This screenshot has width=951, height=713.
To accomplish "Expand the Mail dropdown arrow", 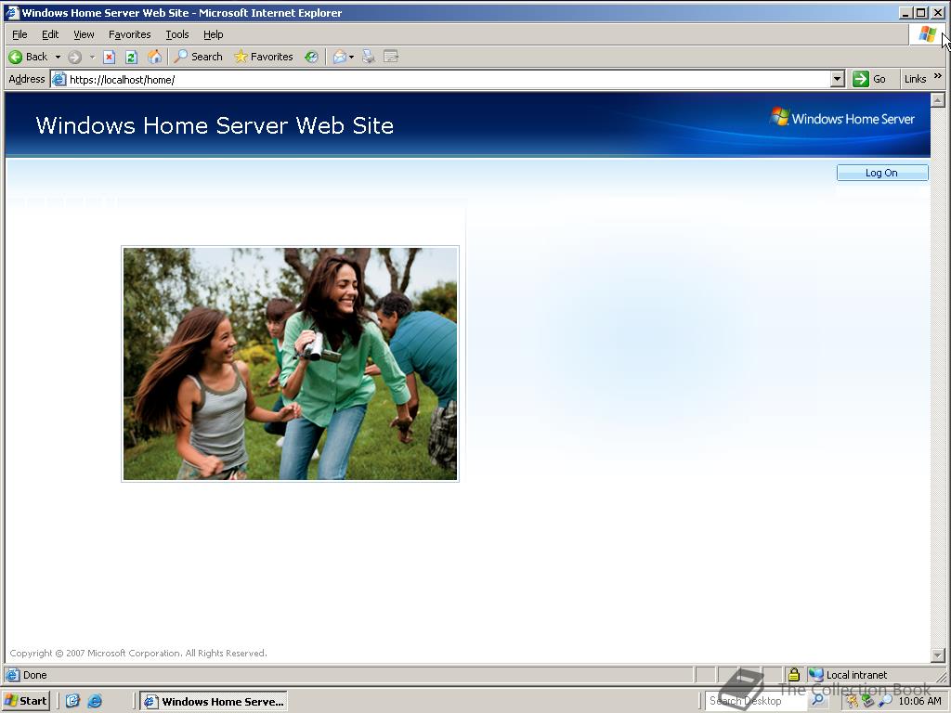I will tap(351, 57).
